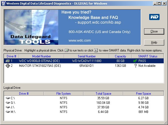
Task: Click the 80 GB capacity cell
Action: click(x=120, y=61)
